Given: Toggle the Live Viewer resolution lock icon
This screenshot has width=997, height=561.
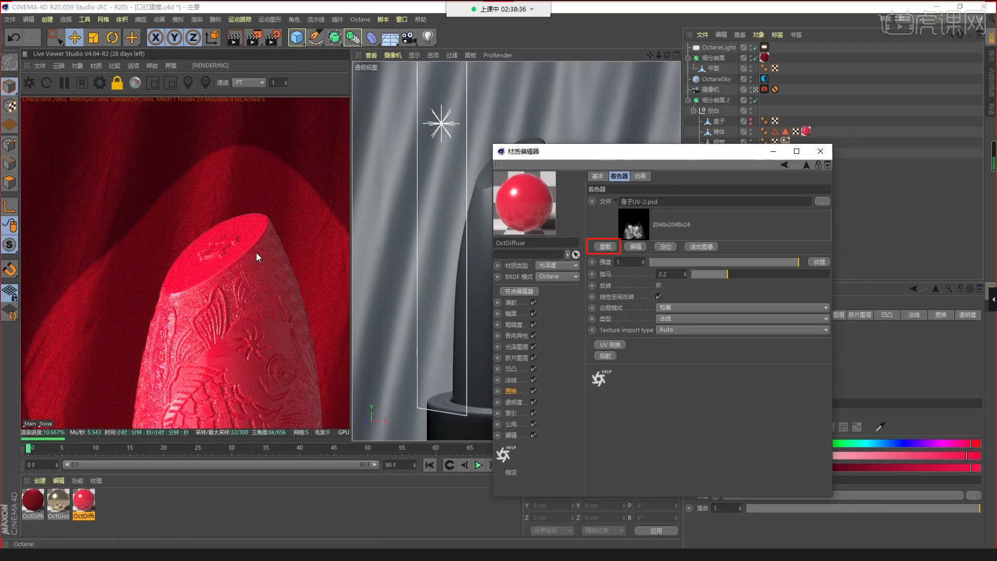Looking at the screenshot, I should [x=117, y=83].
